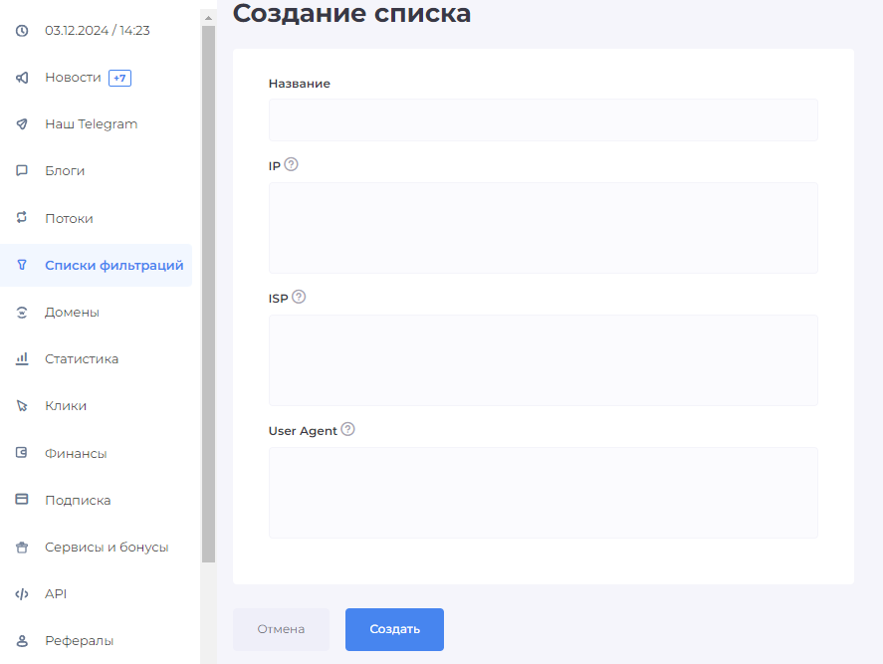Click the person icon for Рефералы
The width and height of the screenshot is (883, 664).
click(22, 641)
